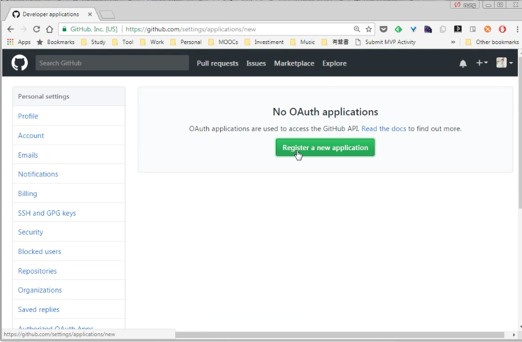
Task: Open the Pocket extension icon
Action: 383,29
